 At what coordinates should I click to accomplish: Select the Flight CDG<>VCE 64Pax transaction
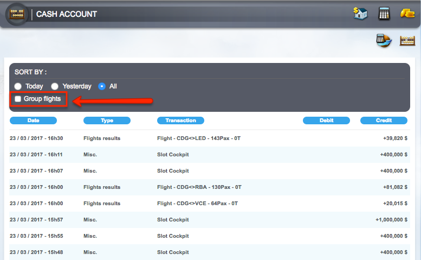coord(197,204)
